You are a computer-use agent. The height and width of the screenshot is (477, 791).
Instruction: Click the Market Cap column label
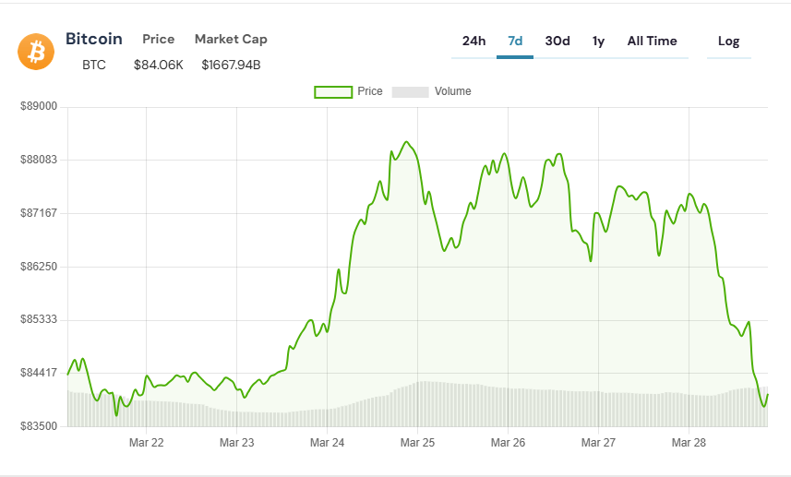(x=231, y=40)
